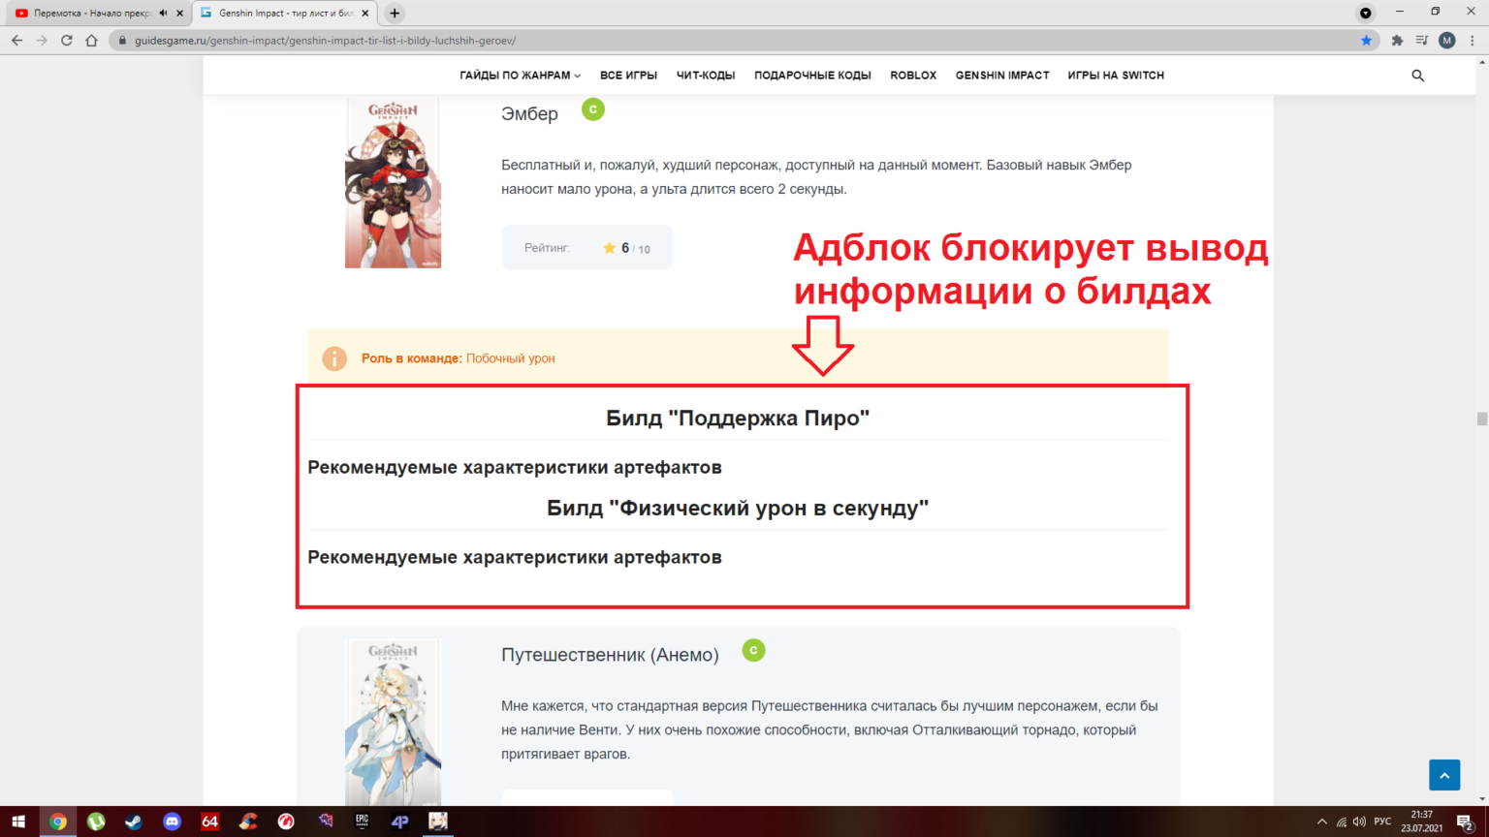Open Chrome from the taskbar
The height and width of the screenshot is (837, 1489).
(x=57, y=821)
